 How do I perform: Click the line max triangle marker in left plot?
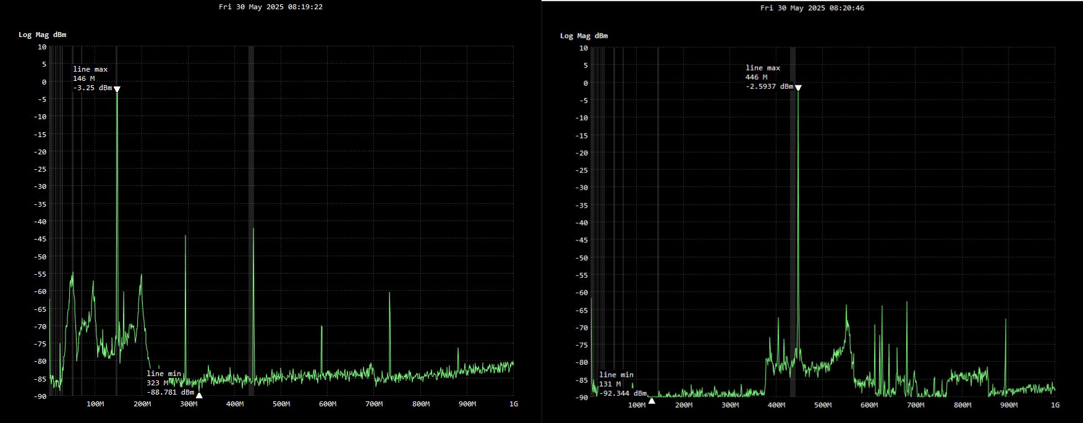117,89
